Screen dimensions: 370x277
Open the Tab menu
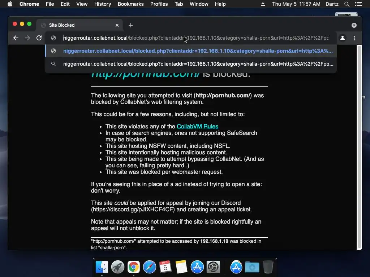point(179,4)
